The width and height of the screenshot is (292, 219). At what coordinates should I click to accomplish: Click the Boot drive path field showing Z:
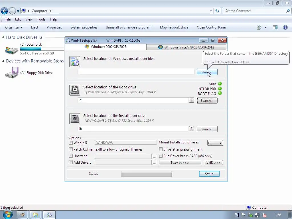(133, 100)
